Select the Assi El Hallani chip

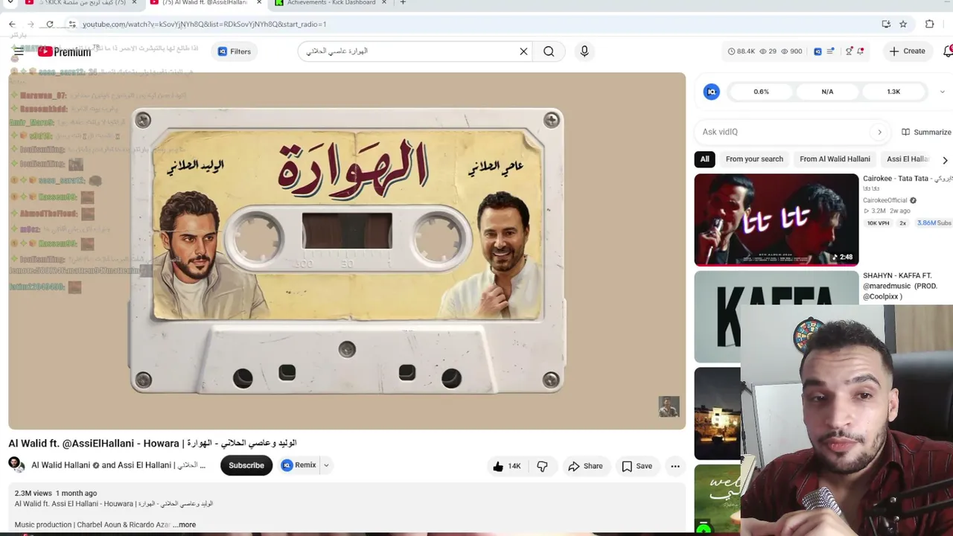[x=908, y=159]
